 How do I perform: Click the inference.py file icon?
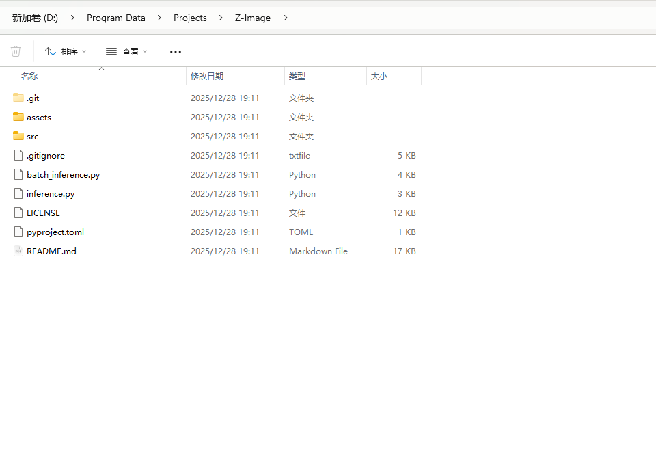18,193
